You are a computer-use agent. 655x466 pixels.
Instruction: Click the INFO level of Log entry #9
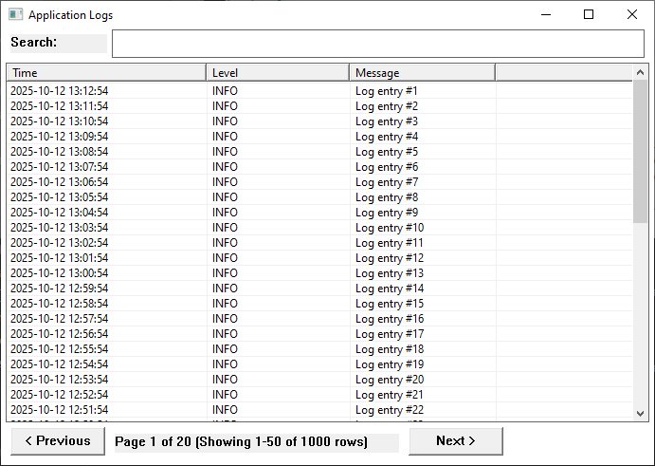click(225, 213)
